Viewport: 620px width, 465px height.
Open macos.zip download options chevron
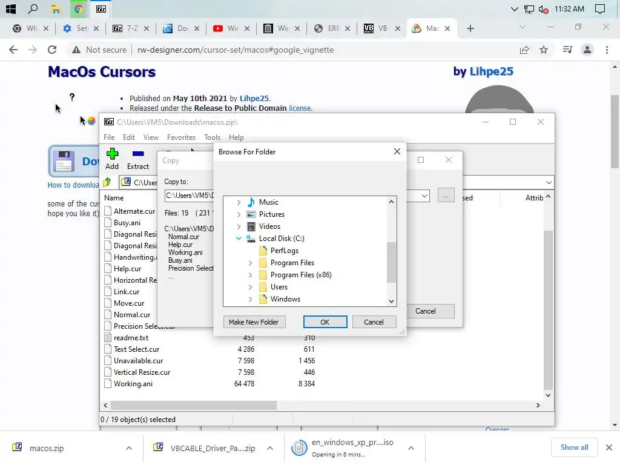pos(129,448)
